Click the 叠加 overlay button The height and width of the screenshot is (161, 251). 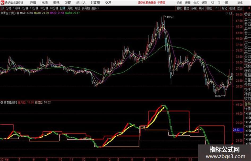tap(186, 8)
